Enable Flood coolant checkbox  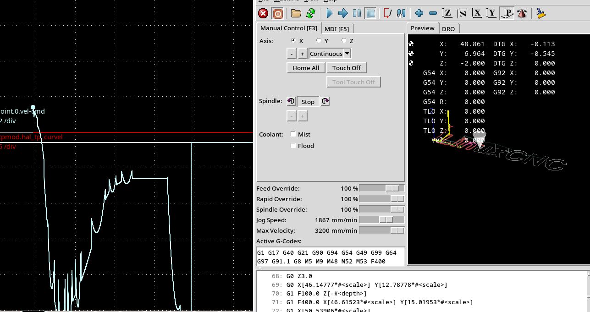click(x=293, y=146)
